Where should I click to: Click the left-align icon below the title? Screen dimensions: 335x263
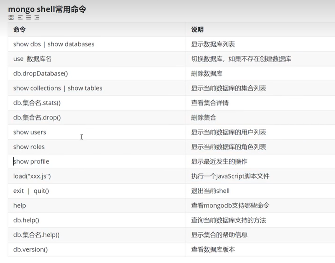20,17
